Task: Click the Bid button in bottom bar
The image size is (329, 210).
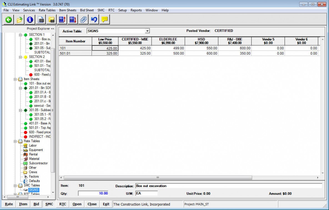Action: click(x=36, y=204)
